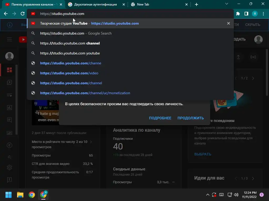
Task: Go back with the browser back arrow
Action: click(x=6, y=14)
